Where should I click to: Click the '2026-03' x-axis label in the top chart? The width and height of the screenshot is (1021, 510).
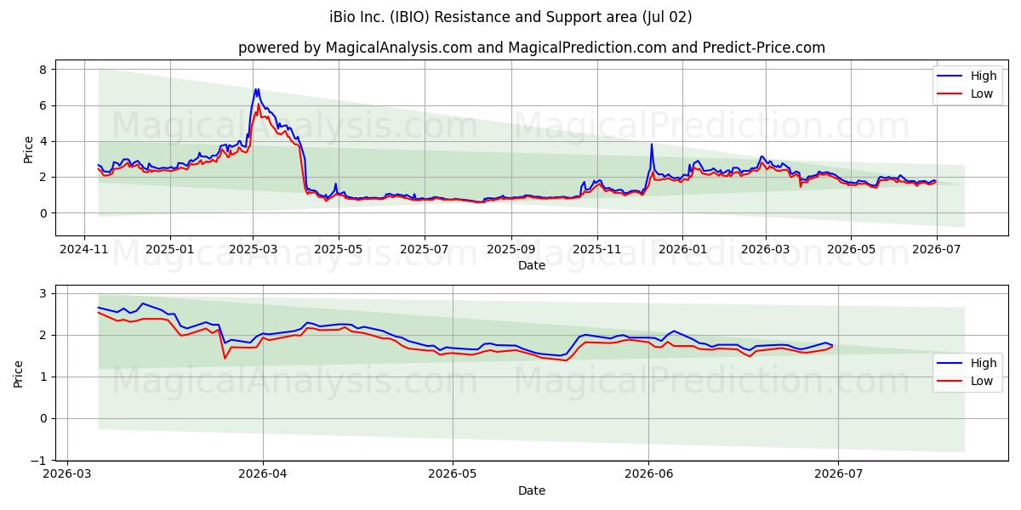click(x=765, y=249)
